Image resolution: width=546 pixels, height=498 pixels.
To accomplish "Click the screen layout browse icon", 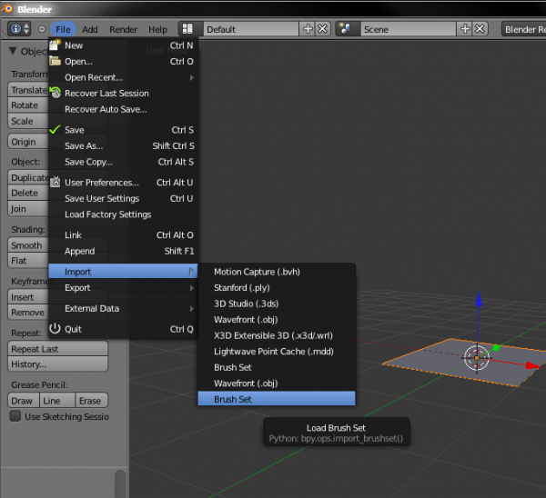I will 191,29.
